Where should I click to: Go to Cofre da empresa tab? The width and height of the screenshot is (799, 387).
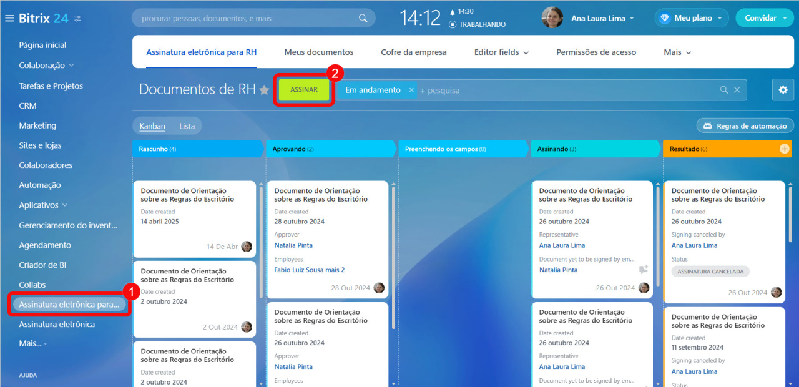coord(413,52)
